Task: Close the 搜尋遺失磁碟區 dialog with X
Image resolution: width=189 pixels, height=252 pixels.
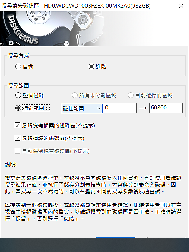Action: pos(181,6)
